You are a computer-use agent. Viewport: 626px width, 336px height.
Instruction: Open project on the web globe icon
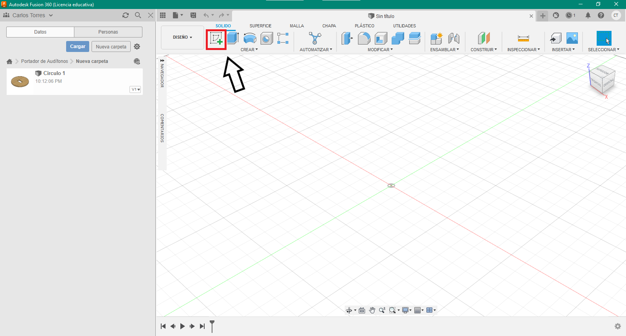click(137, 61)
